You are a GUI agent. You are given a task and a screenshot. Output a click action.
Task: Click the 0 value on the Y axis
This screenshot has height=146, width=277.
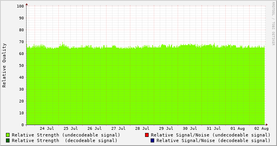click(x=23, y=125)
